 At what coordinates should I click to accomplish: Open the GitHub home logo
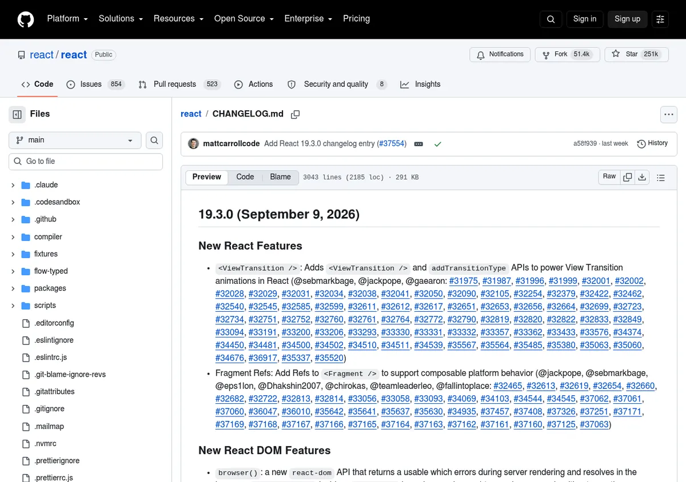click(25, 19)
